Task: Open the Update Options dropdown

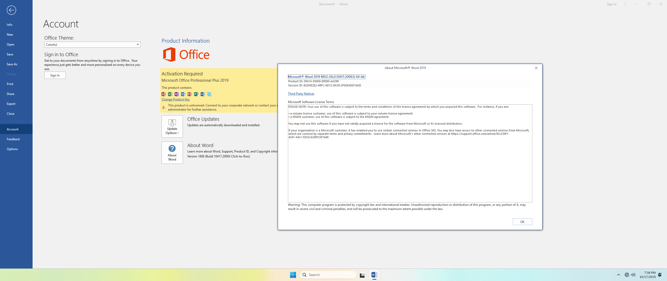Action: tap(172, 126)
